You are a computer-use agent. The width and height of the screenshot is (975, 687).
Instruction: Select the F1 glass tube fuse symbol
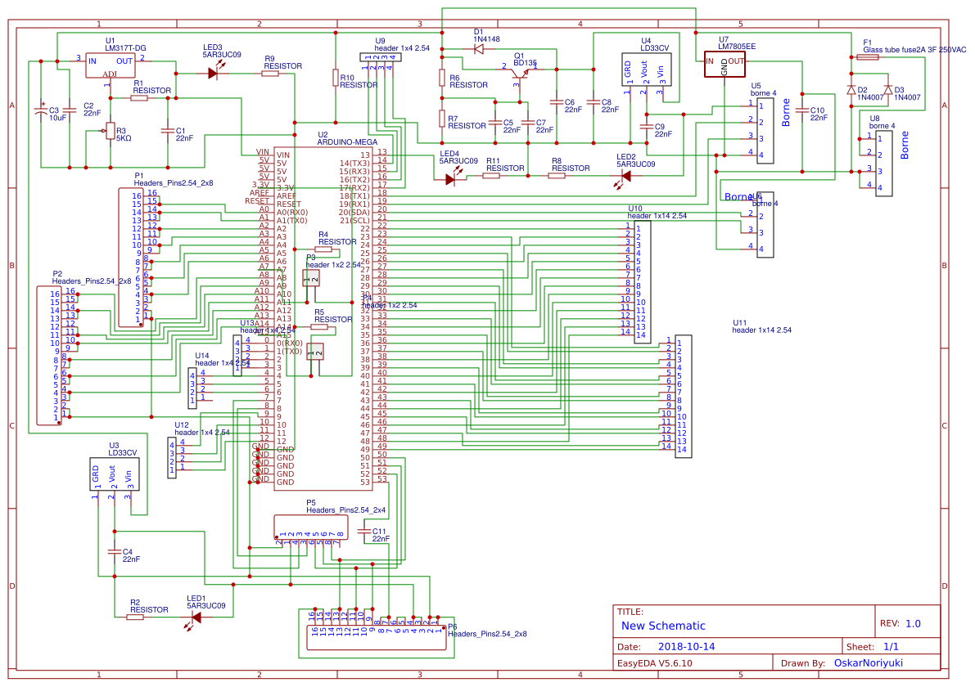[x=868, y=57]
